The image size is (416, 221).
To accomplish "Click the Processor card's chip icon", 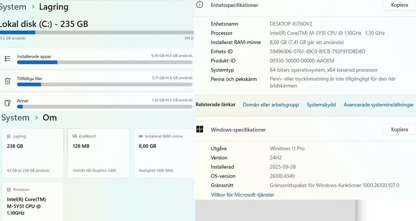I will coord(10,189).
